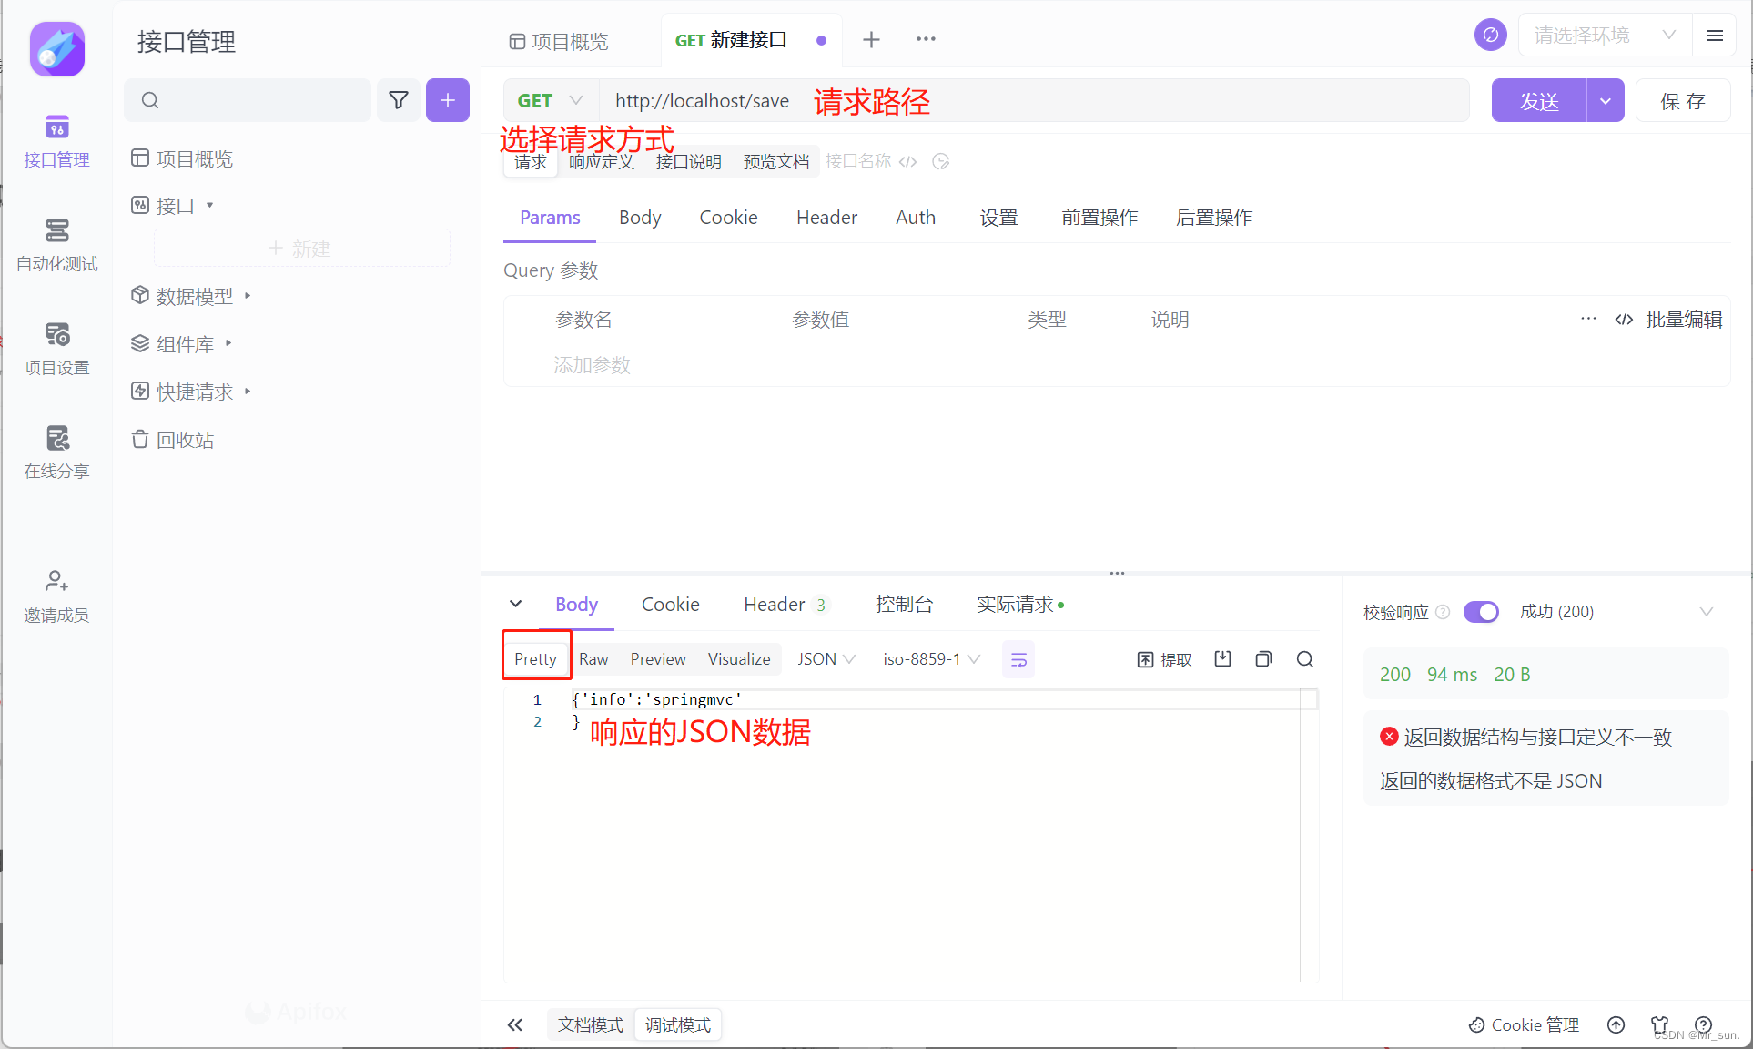Open the hamburger menu icon
1753x1049 pixels.
coord(1715,36)
